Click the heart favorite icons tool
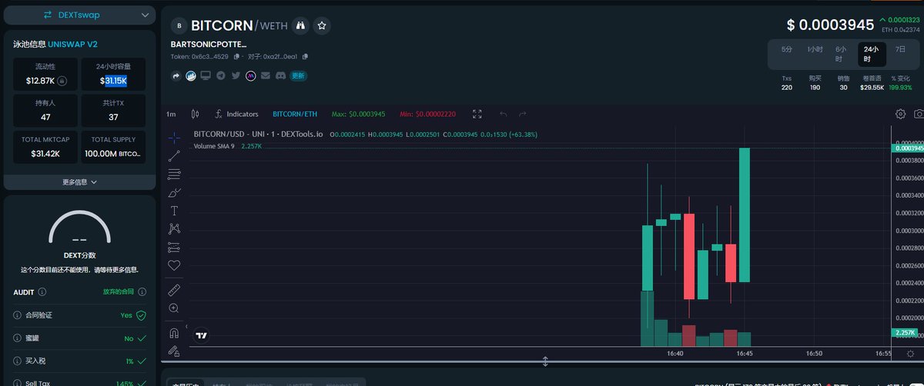 tap(174, 266)
